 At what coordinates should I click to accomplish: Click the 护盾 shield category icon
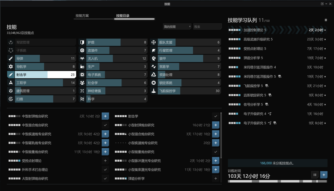pos(82,43)
